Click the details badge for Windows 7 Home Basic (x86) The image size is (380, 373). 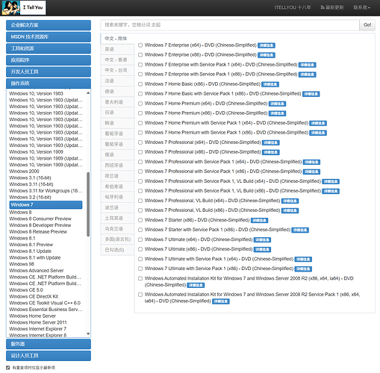pyautogui.click(x=270, y=84)
